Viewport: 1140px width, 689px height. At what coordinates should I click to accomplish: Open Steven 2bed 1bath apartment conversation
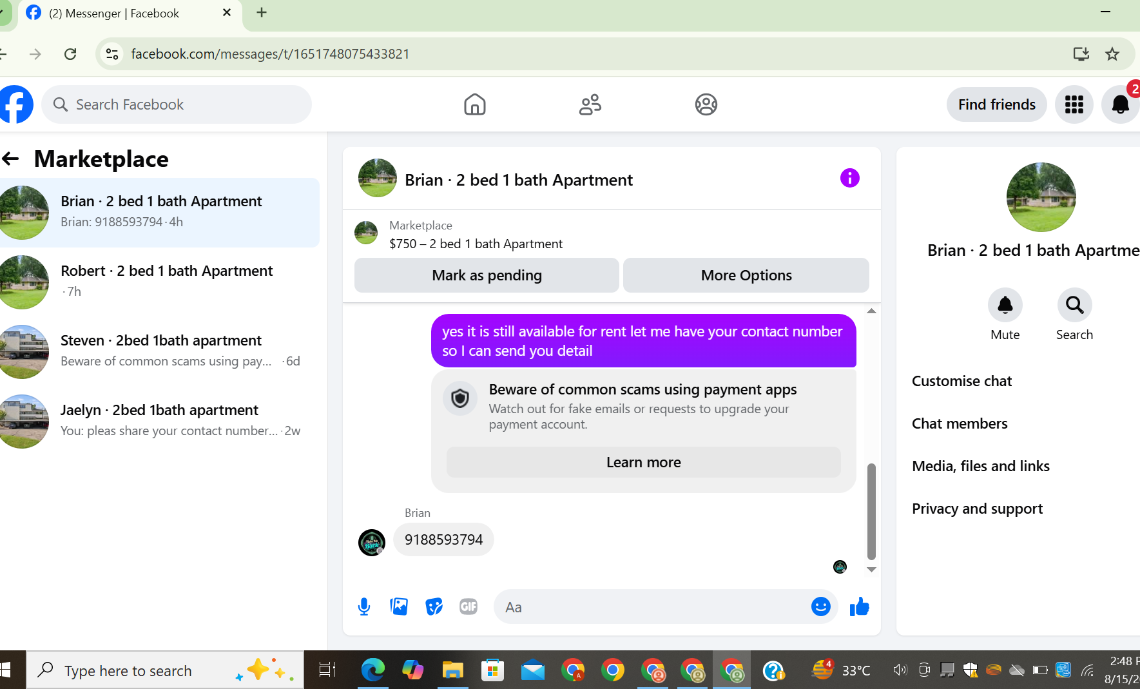(159, 352)
